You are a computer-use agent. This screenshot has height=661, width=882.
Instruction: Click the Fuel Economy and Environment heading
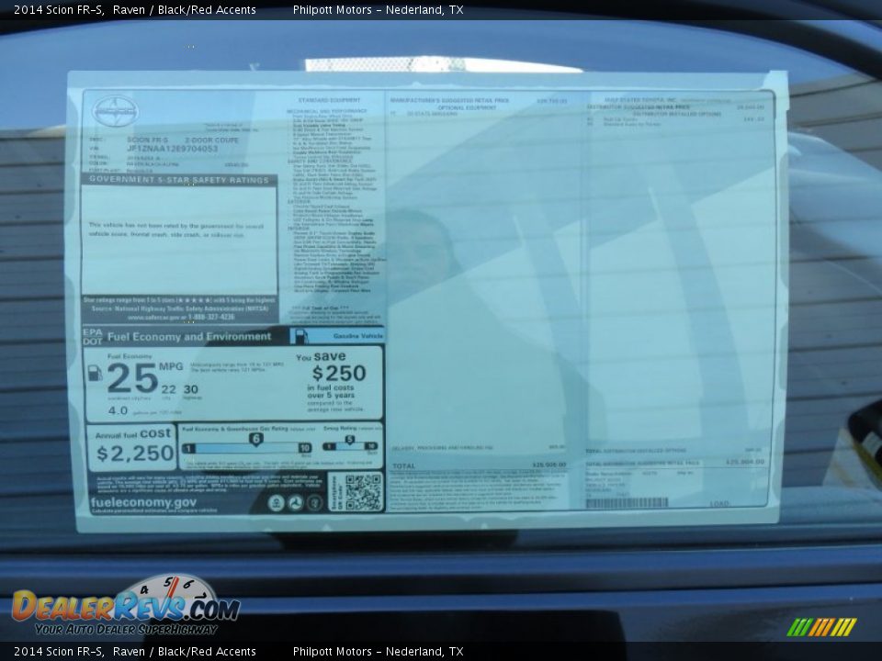pos(188,337)
